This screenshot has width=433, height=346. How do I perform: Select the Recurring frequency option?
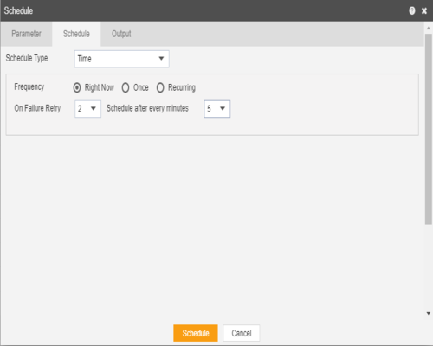pos(160,87)
